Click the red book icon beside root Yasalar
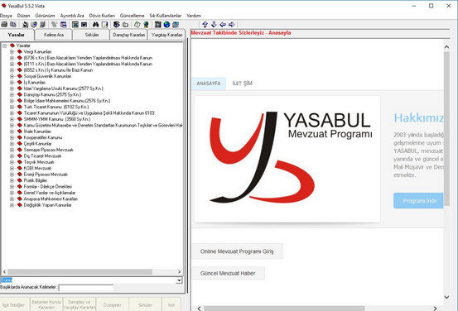458x311 pixels. pos(12,45)
